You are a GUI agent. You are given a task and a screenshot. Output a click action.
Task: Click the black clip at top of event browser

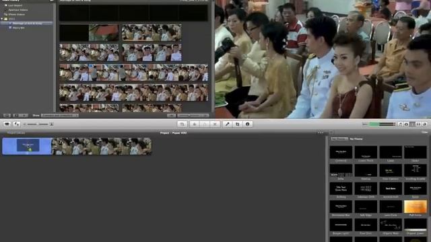coord(133,13)
